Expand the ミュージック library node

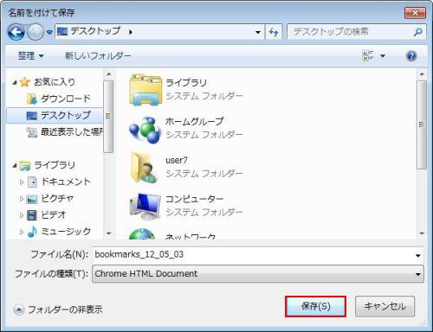click(x=22, y=232)
